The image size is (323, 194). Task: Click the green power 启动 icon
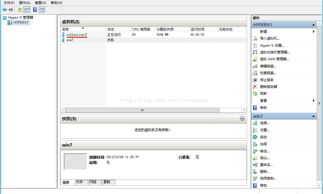[x=255, y=137]
